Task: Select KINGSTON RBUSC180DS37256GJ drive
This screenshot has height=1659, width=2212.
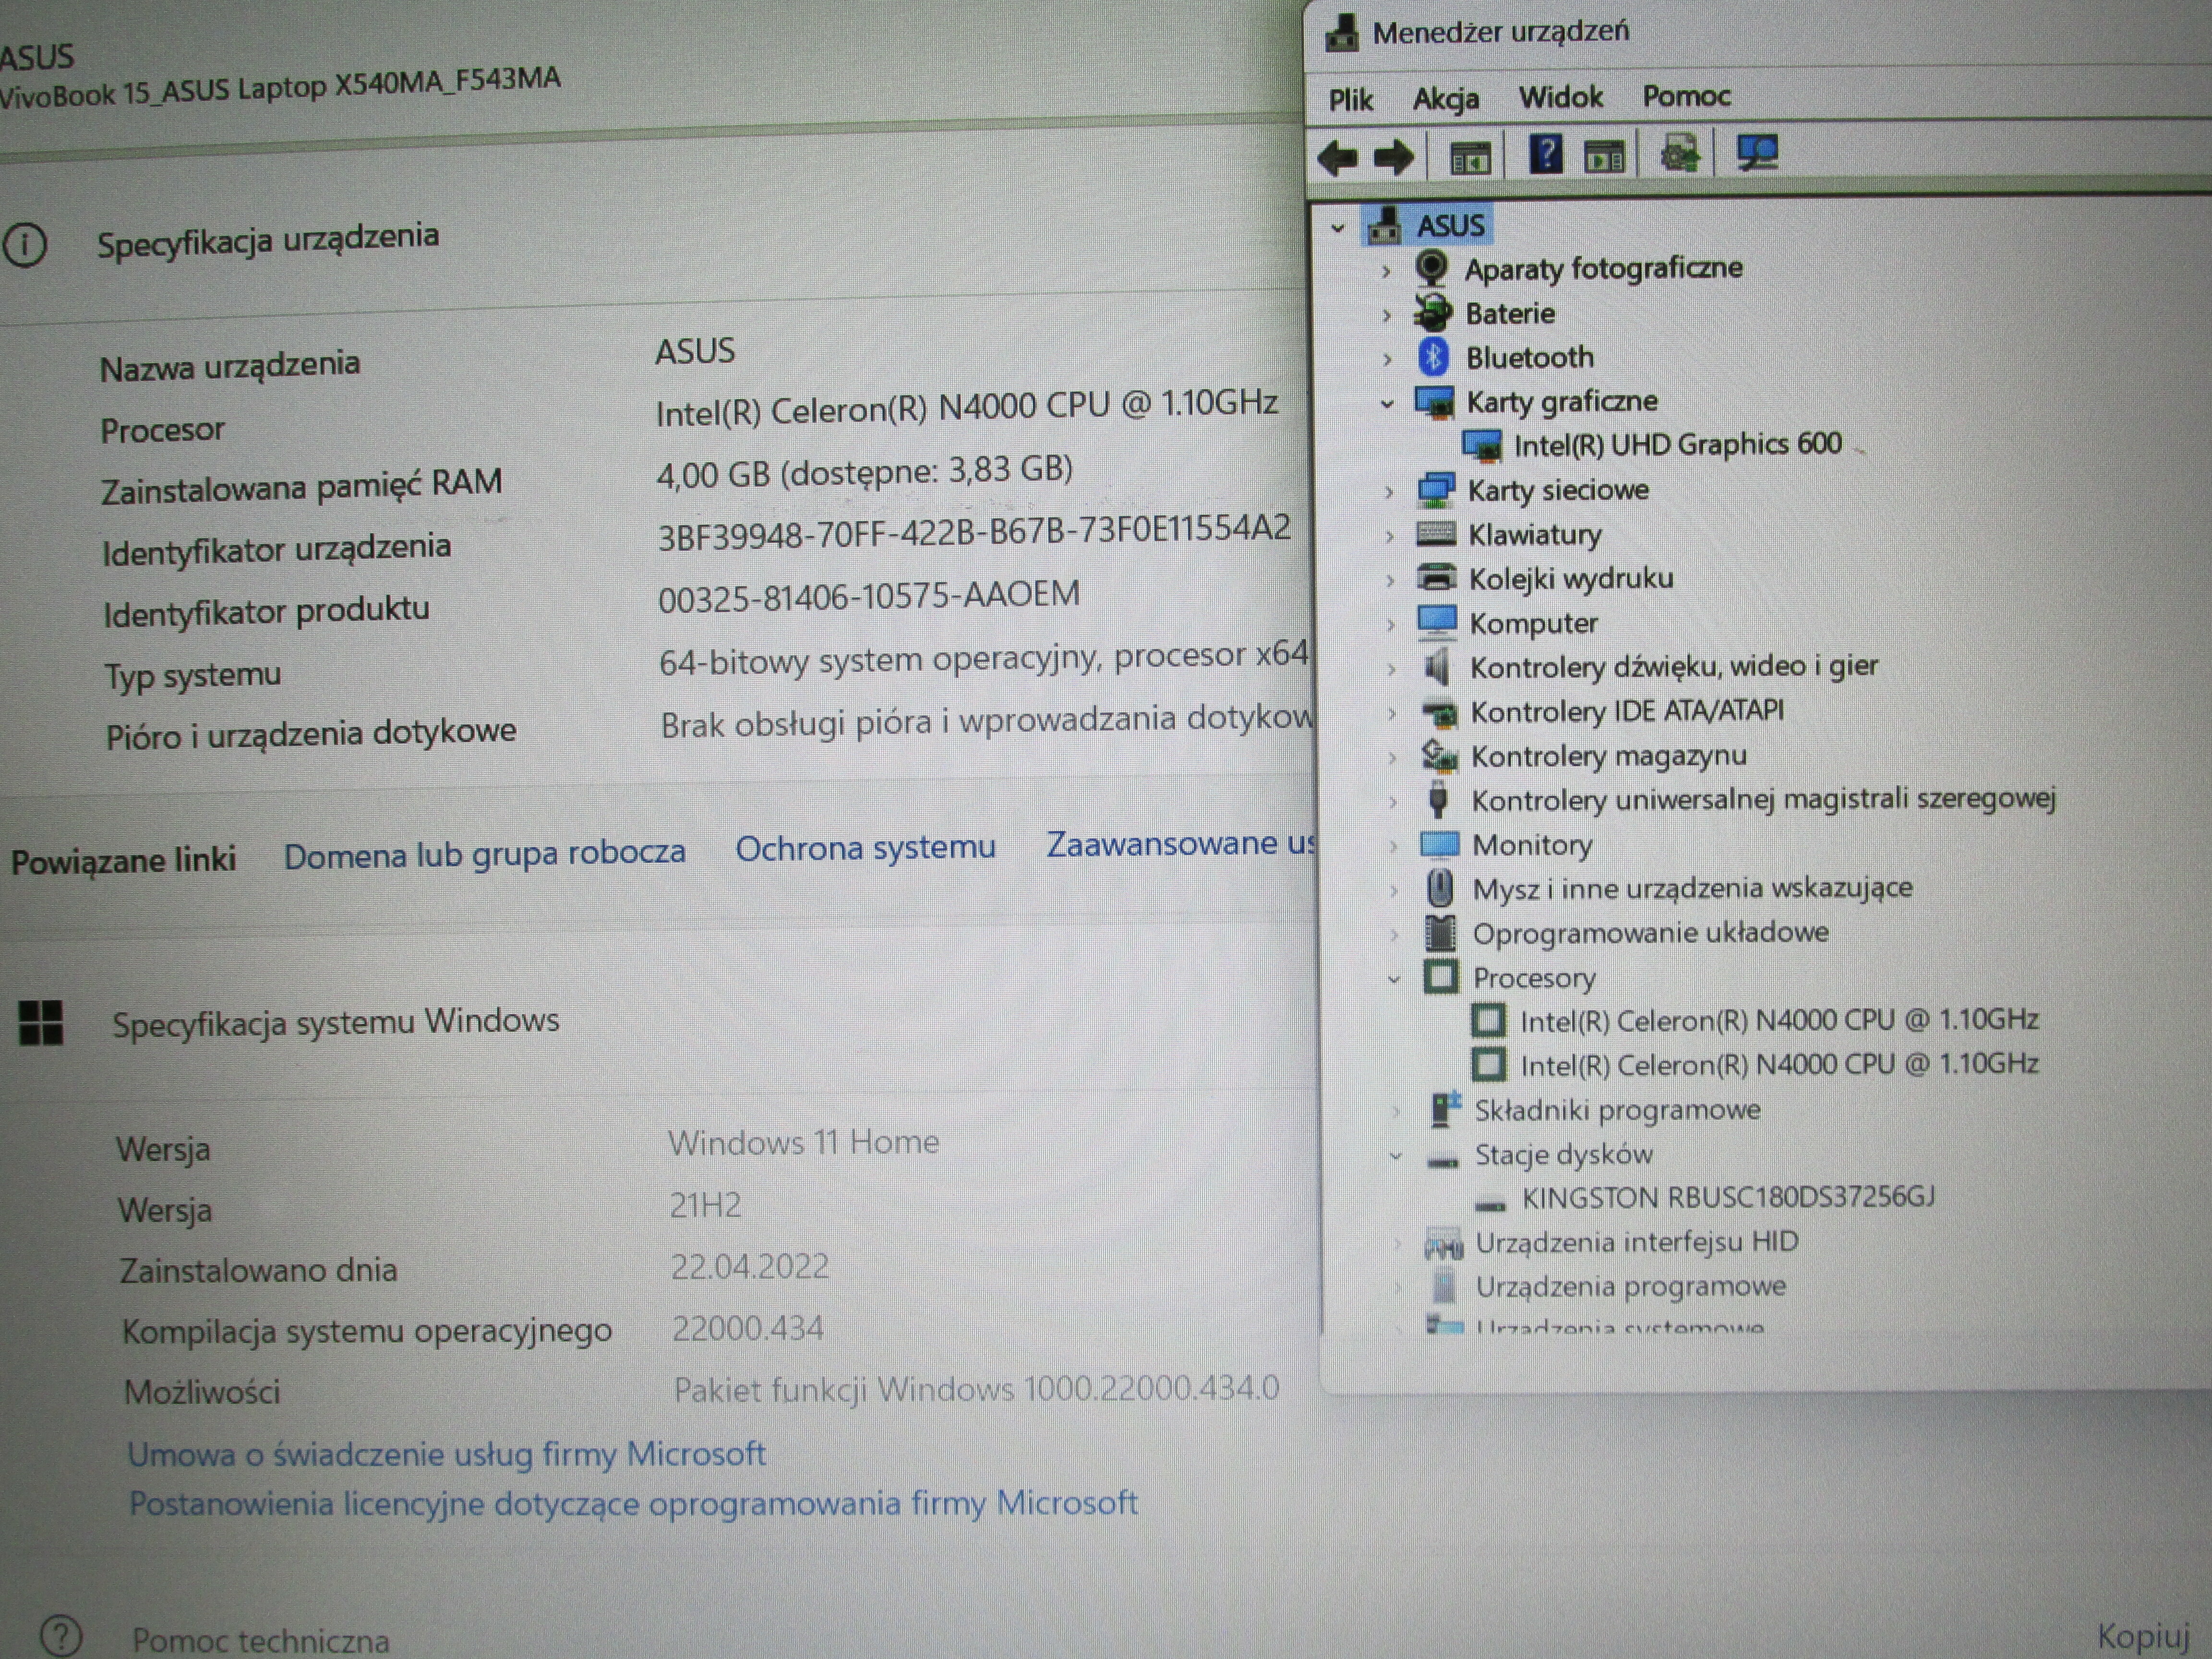Action: (x=1728, y=1197)
